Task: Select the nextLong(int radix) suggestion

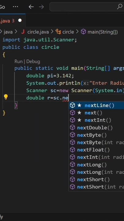Action: [x=96, y=172]
